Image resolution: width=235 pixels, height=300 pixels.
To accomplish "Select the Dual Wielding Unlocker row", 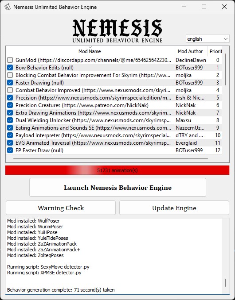I will (x=114, y=120).
